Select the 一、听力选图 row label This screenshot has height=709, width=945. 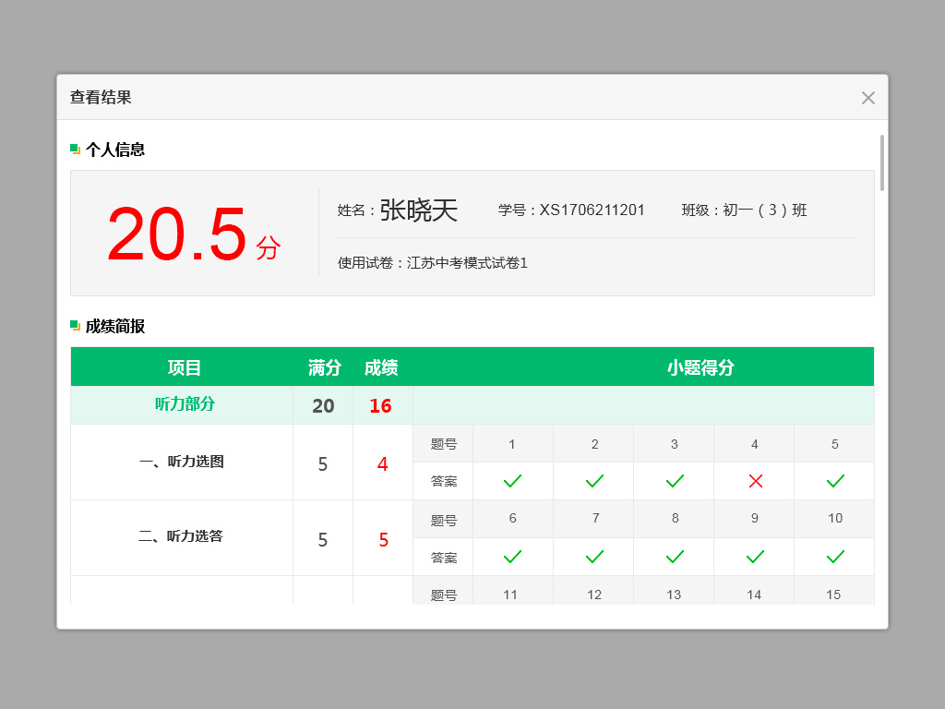click(182, 463)
